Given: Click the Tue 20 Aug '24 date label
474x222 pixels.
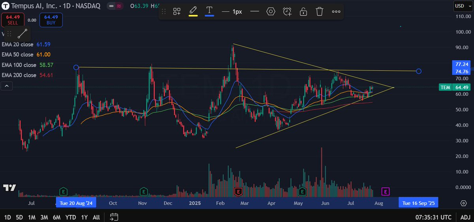Looking at the screenshot, I should click(x=76, y=203).
